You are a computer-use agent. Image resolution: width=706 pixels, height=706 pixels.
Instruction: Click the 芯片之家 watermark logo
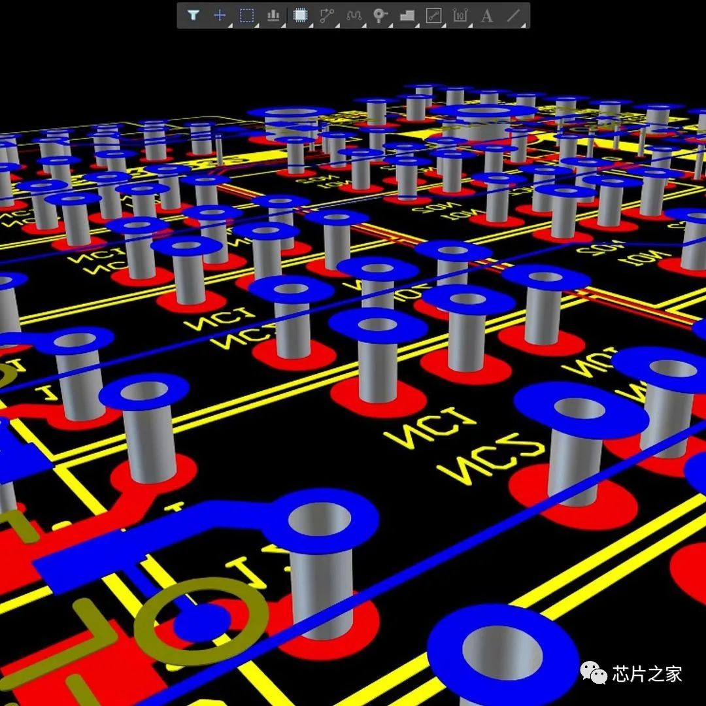[x=631, y=673]
